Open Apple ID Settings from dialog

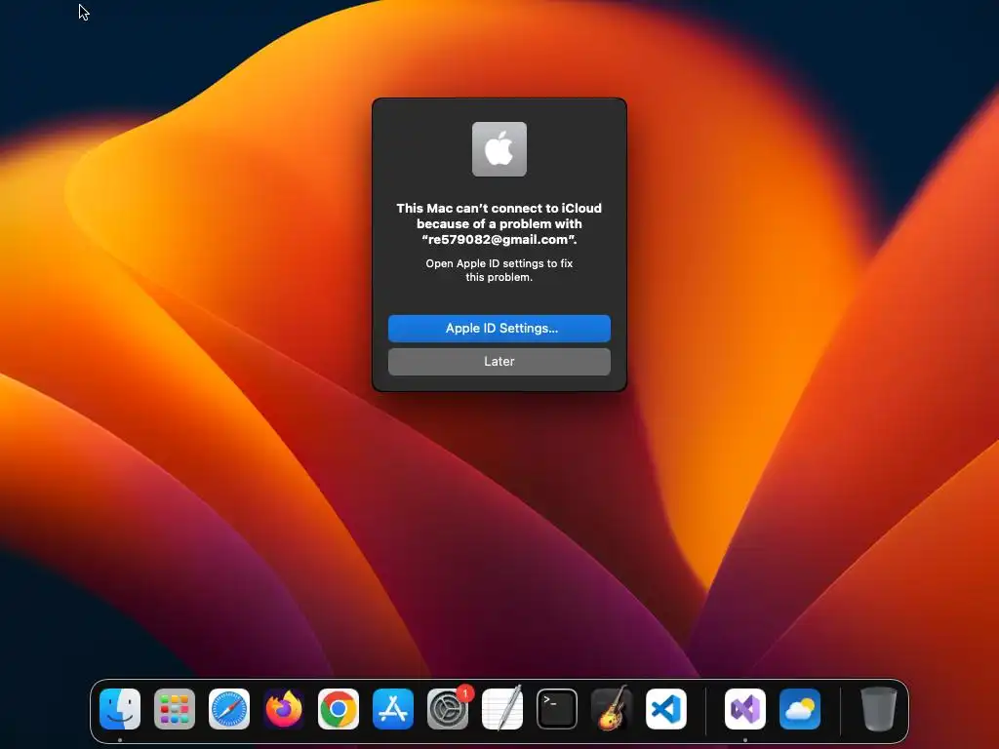coord(499,328)
